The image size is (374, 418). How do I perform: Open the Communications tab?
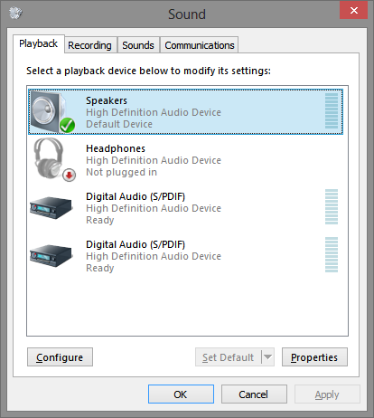(200, 45)
